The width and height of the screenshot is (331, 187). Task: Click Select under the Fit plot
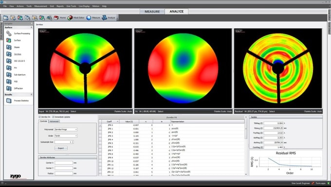click(x=161, y=111)
